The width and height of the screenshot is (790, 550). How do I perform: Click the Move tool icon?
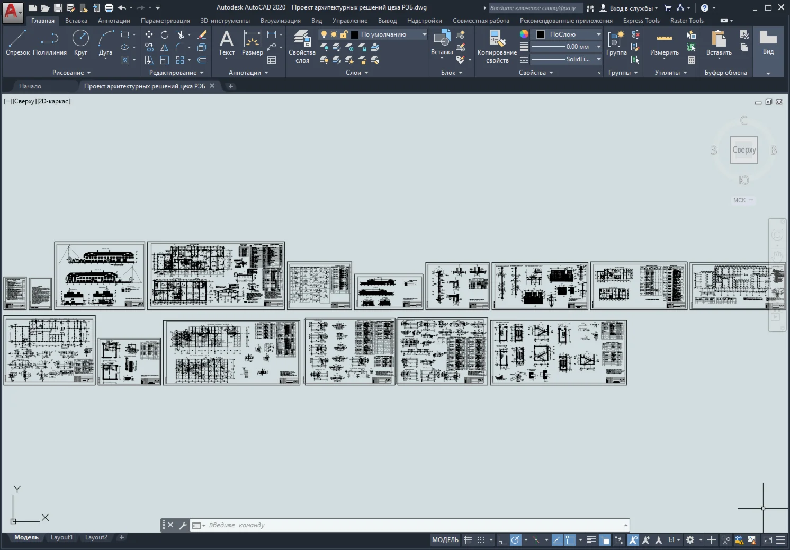(x=149, y=34)
